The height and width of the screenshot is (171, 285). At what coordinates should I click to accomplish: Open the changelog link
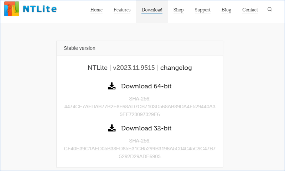176,68
